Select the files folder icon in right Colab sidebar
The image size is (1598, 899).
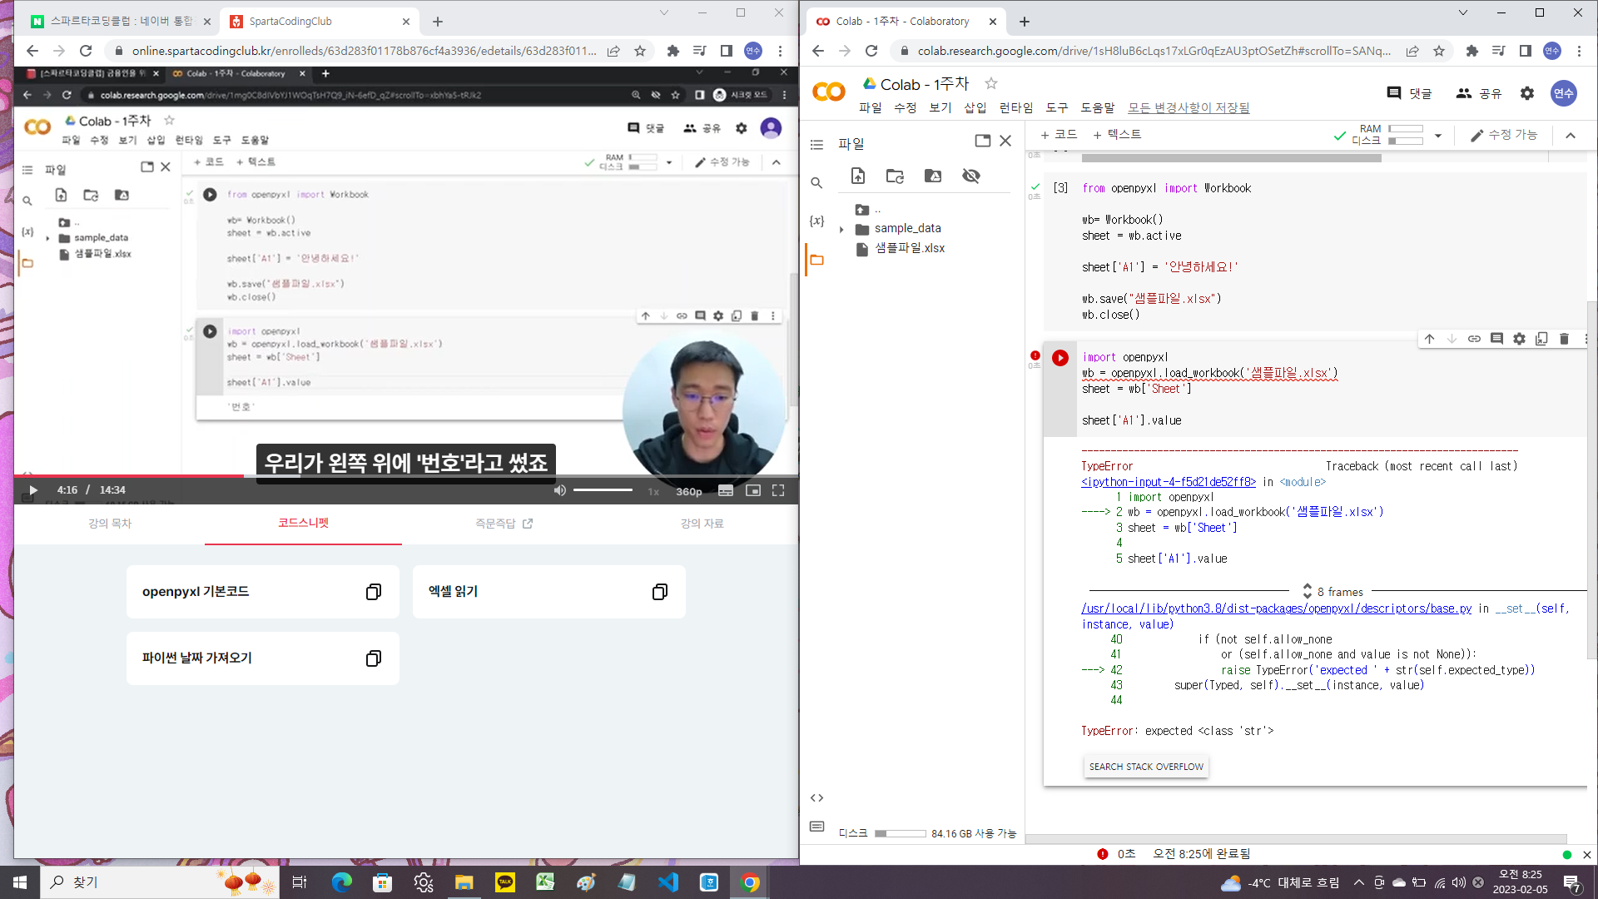pyautogui.click(x=816, y=260)
